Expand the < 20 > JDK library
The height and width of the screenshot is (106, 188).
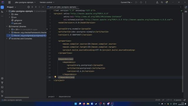click(9, 29)
